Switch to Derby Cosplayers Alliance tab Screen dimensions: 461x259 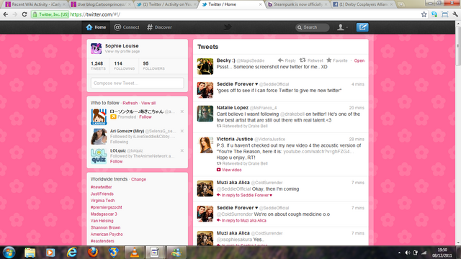[x=363, y=4]
